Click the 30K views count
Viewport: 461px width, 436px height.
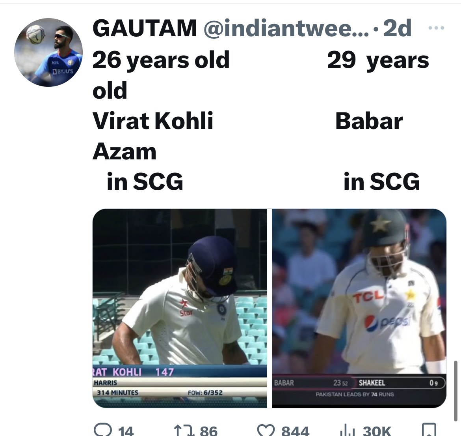[377, 430]
